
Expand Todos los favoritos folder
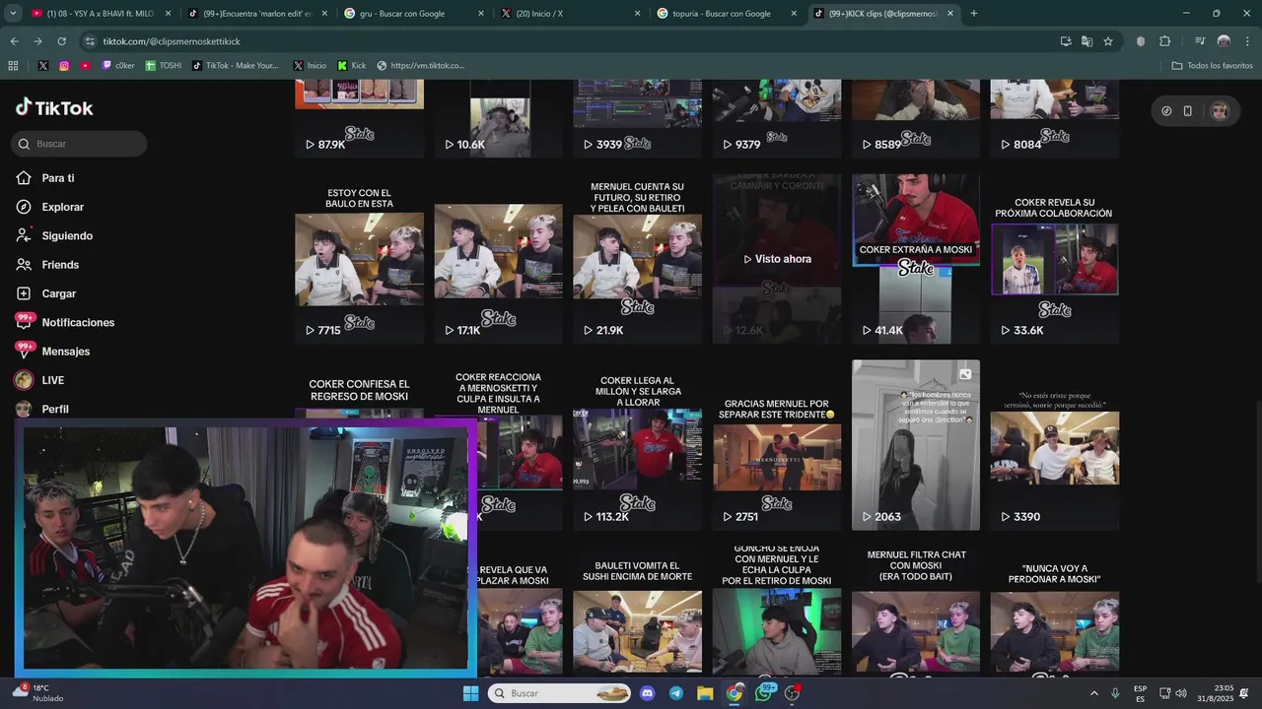(x=1212, y=66)
